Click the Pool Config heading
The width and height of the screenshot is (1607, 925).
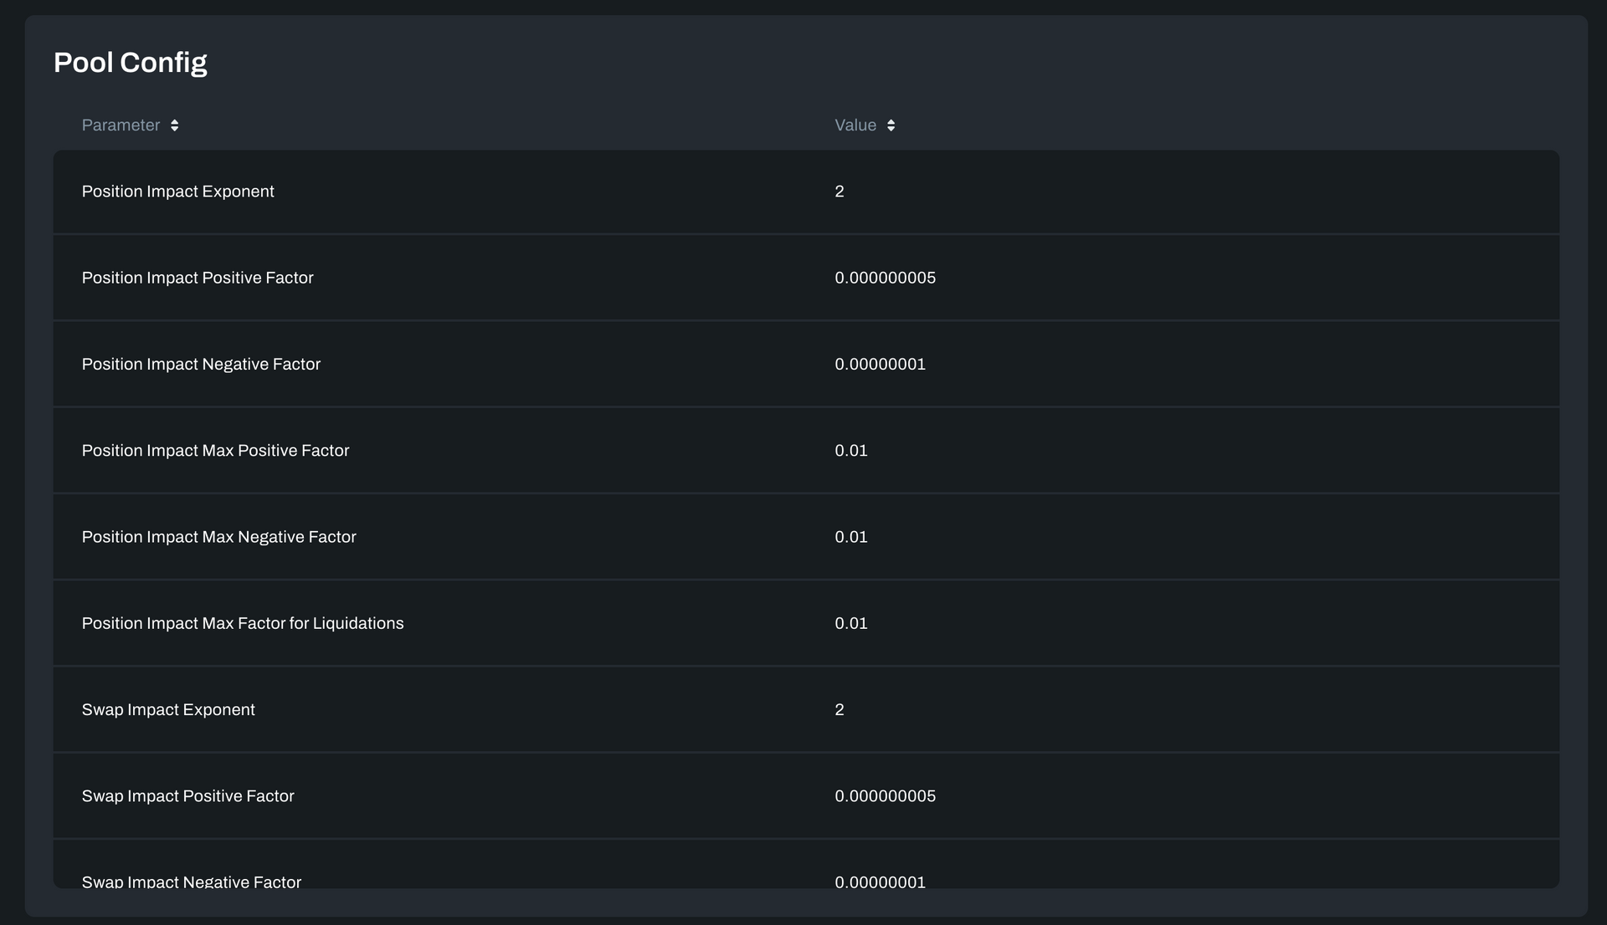(131, 62)
